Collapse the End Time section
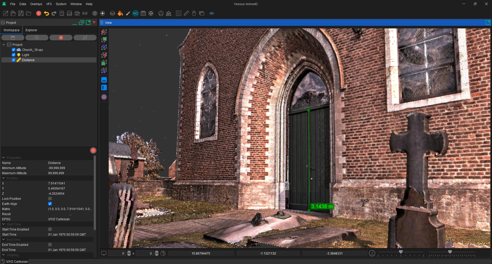This screenshot has height=264, width=492. (x=3, y=239)
